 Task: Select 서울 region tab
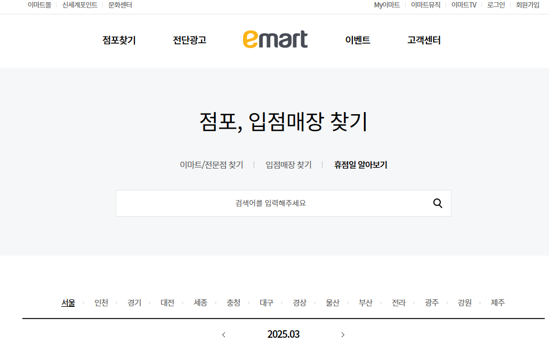[x=68, y=303]
